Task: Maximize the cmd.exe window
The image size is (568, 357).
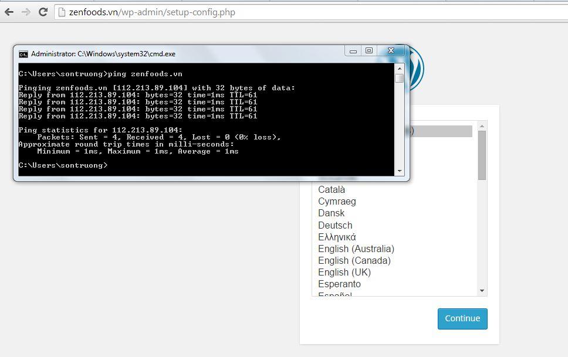Action: point(368,50)
